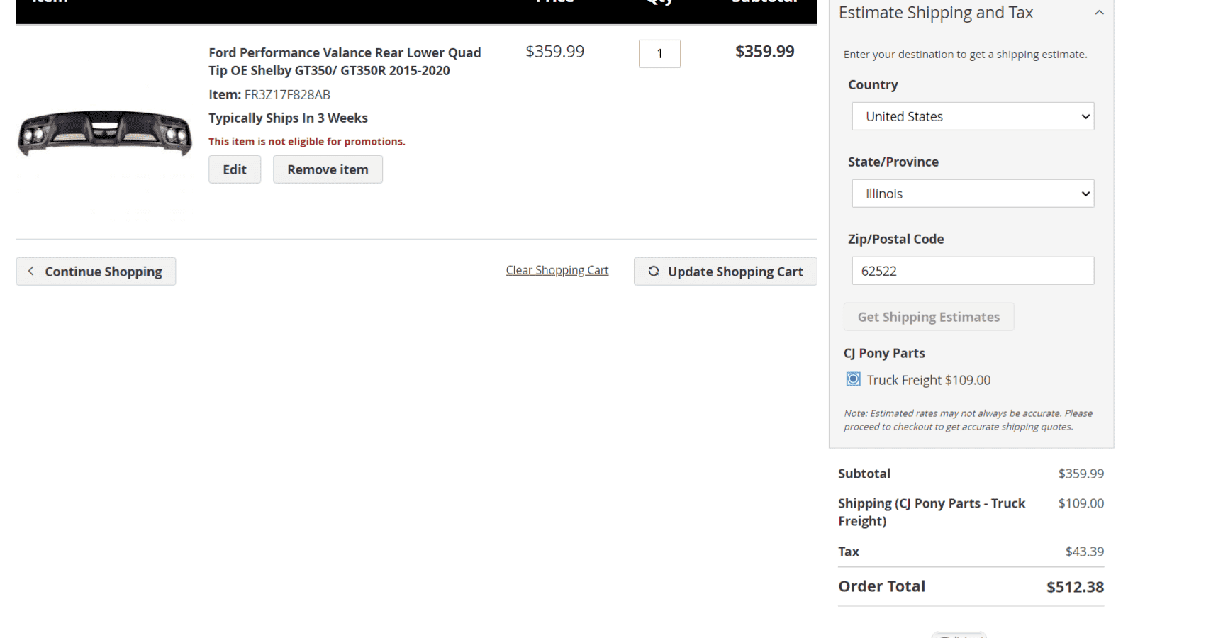
Task: Click the Zip/Postal Code field label
Action: [x=896, y=239]
